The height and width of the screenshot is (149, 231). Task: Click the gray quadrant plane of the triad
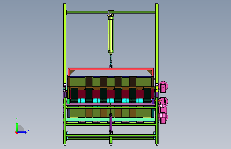click(21, 128)
